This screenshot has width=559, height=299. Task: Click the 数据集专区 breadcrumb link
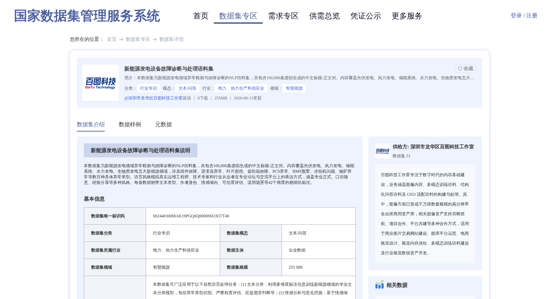click(x=138, y=39)
